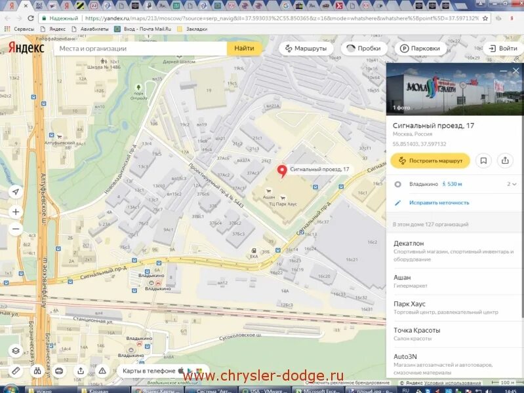
Task: Open the Парк Хаус organization entry
Action: tap(454, 307)
